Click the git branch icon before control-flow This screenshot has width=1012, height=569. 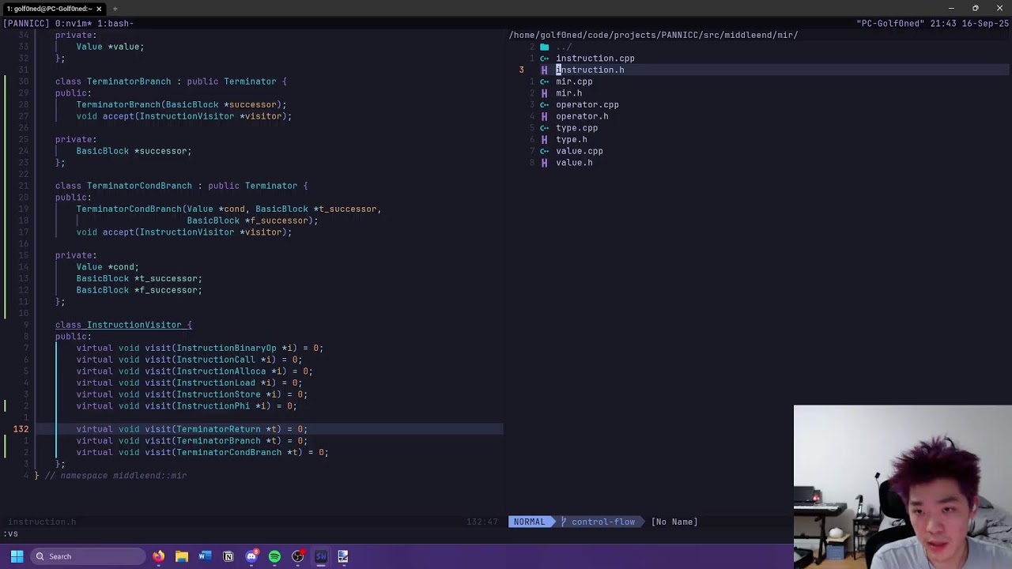pos(565,522)
